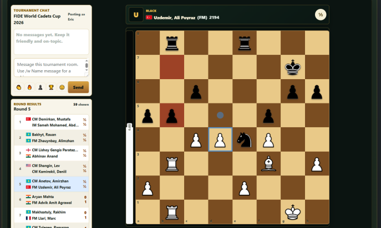Select the black knight on e4
The image size is (381, 228).
click(244, 139)
